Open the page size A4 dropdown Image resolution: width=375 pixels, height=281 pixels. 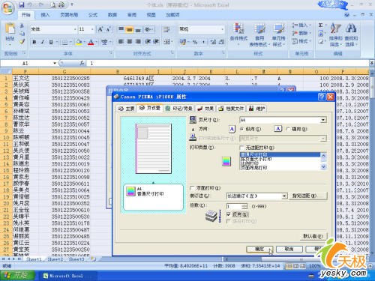click(323, 120)
